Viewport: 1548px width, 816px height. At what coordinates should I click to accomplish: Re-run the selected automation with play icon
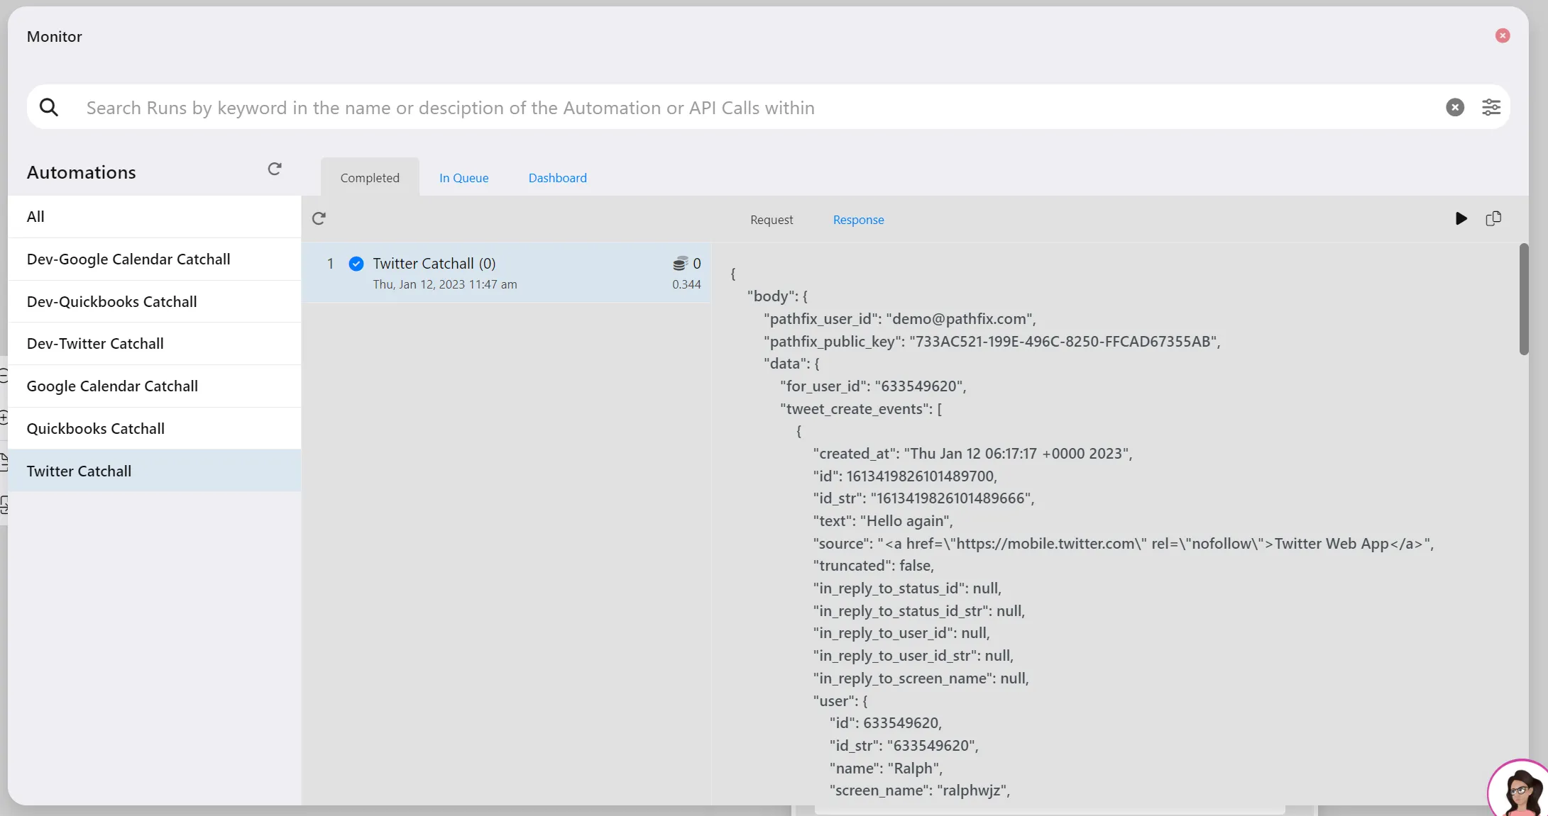pyautogui.click(x=1461, y=218)
